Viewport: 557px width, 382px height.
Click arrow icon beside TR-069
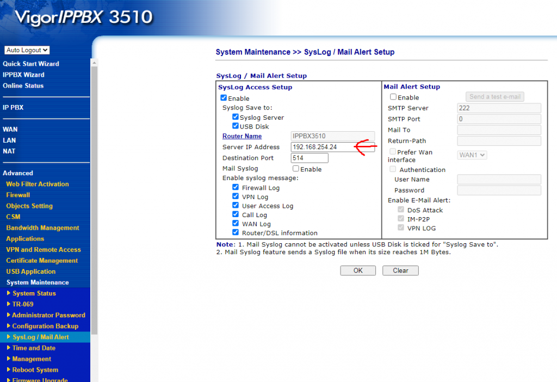click(x=9, y=304)
